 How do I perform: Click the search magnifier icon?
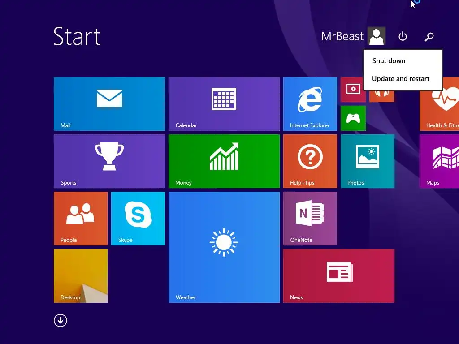click(x=429, y=37)
